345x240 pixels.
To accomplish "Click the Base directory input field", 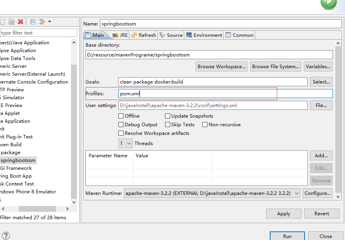I will tap(209, 55).
